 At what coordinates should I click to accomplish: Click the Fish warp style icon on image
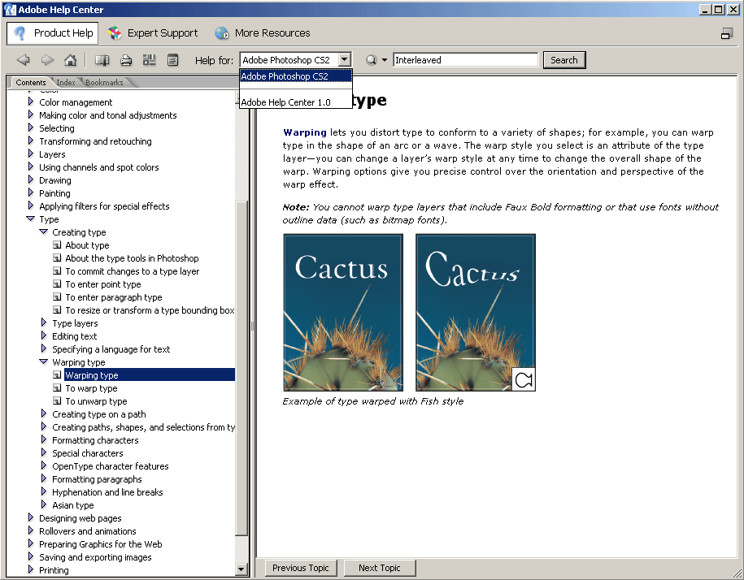[x=524, y=379]
